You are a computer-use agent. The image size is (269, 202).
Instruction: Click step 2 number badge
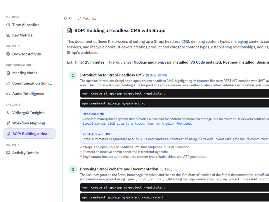(73, 169)
